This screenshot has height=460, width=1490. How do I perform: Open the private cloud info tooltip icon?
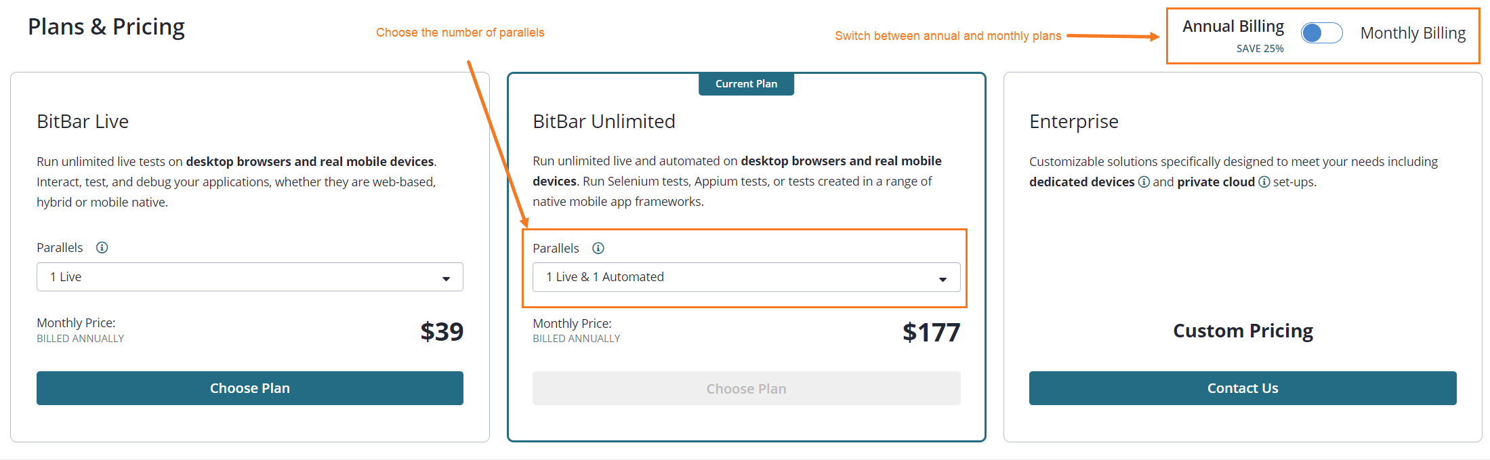[x=1264, y=182]
